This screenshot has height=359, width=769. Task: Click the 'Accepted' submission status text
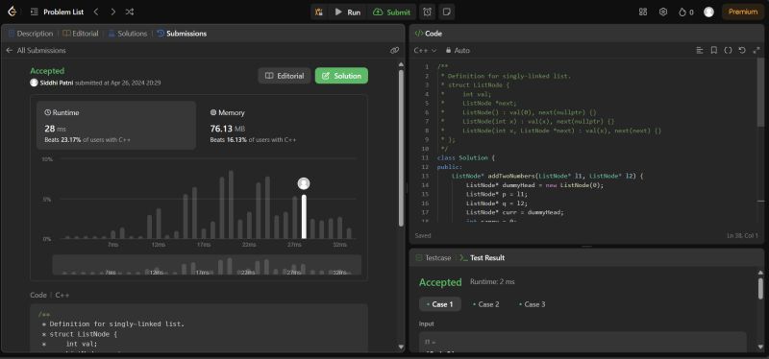coord(47,71)
